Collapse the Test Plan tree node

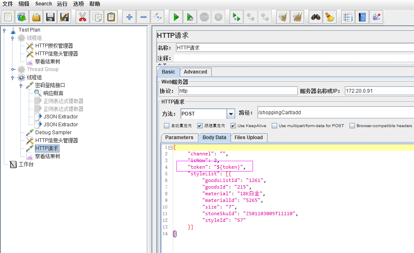5,30
